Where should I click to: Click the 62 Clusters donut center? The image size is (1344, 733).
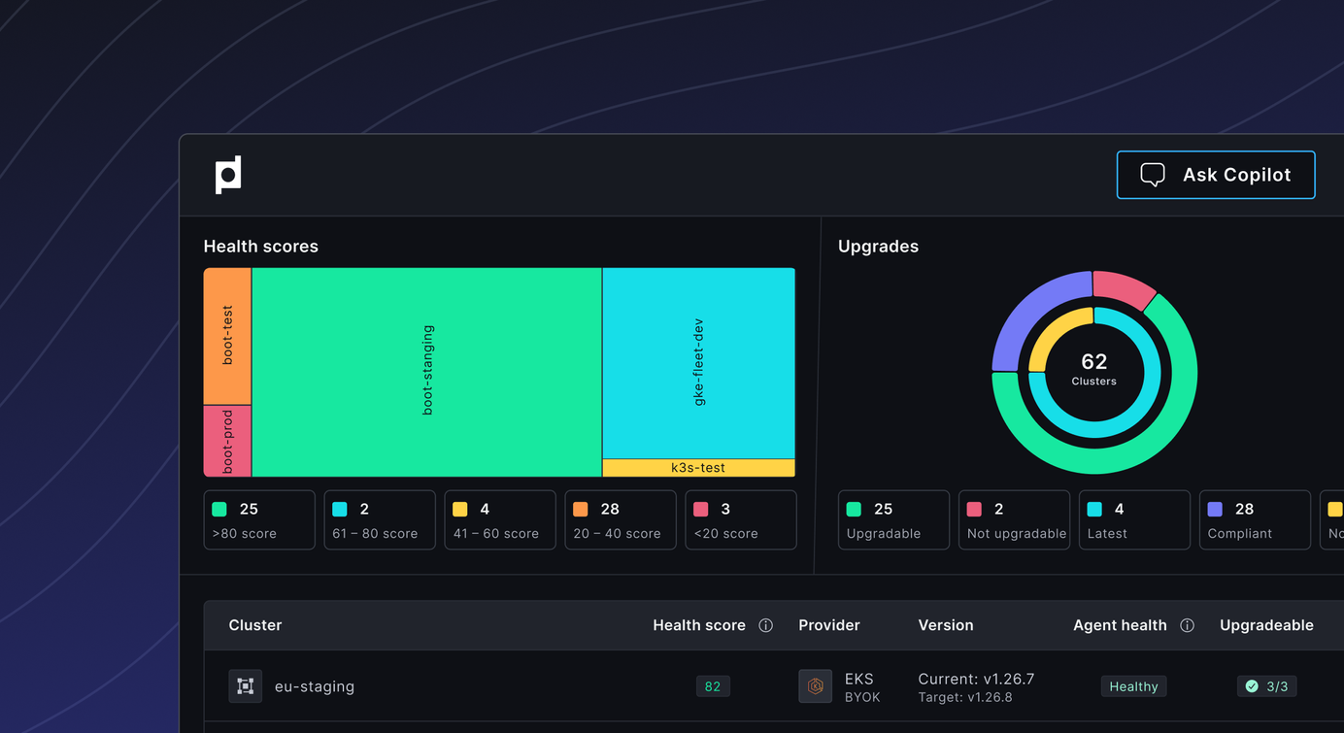(x=1094, y=369)
